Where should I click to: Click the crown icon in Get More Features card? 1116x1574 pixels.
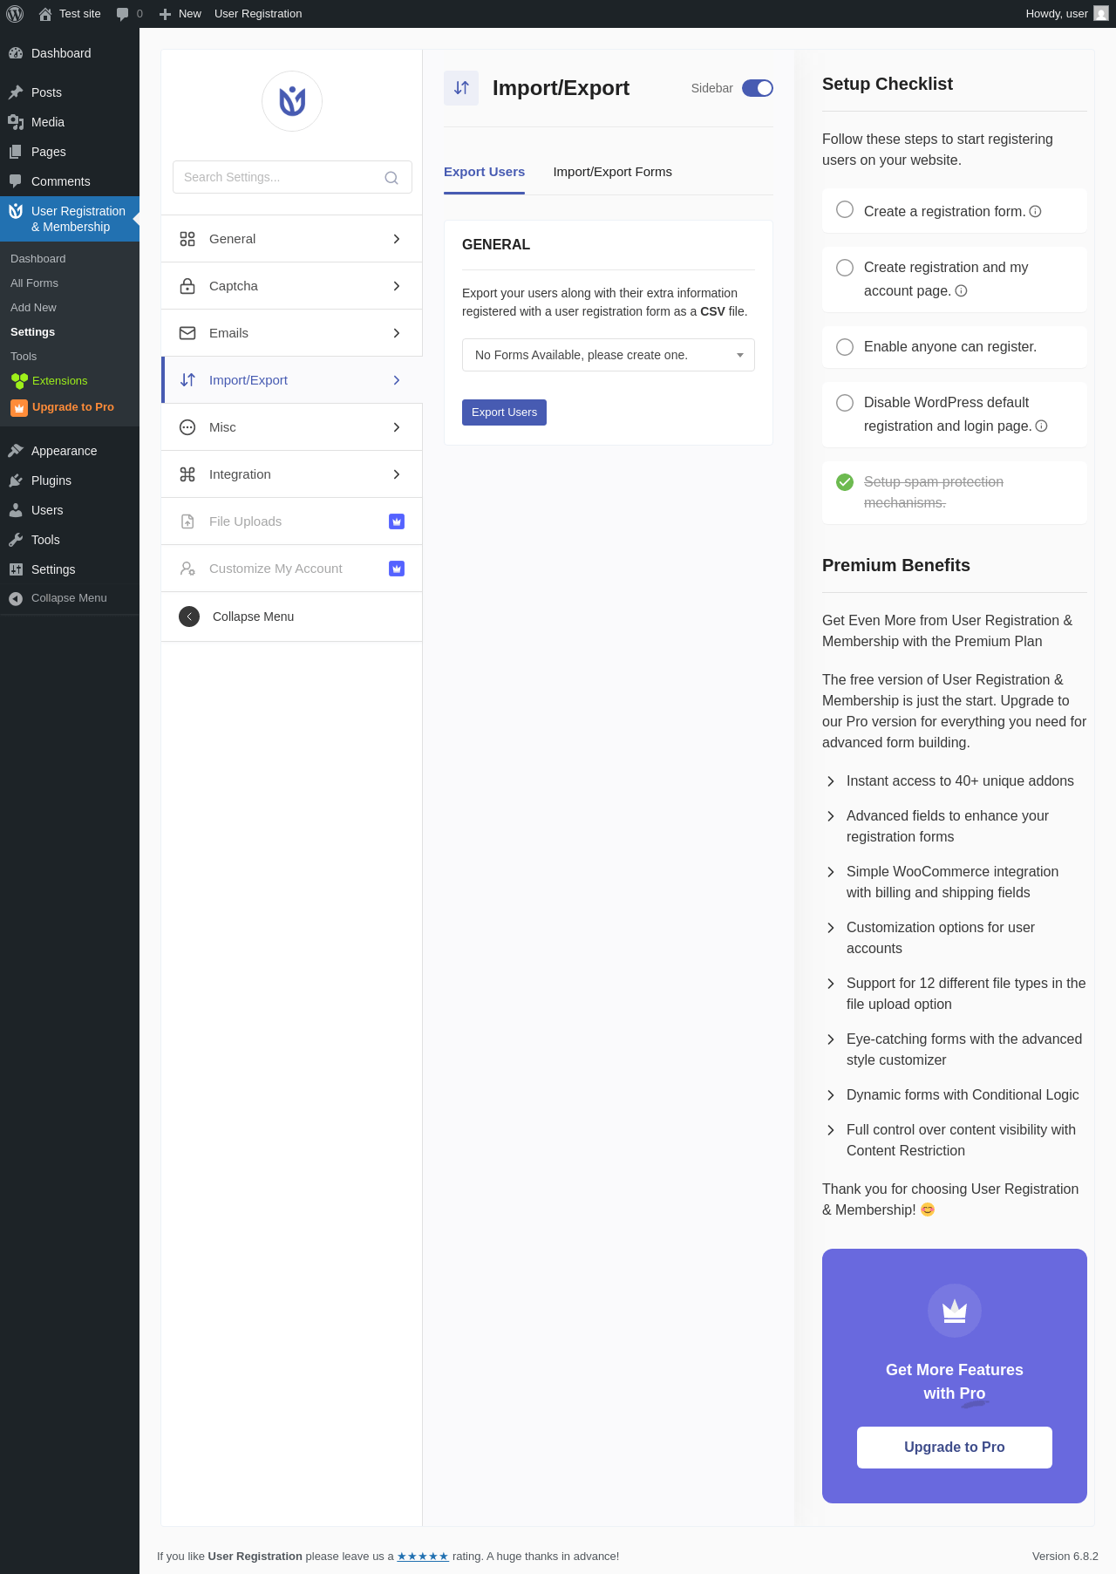[955, 1311]
